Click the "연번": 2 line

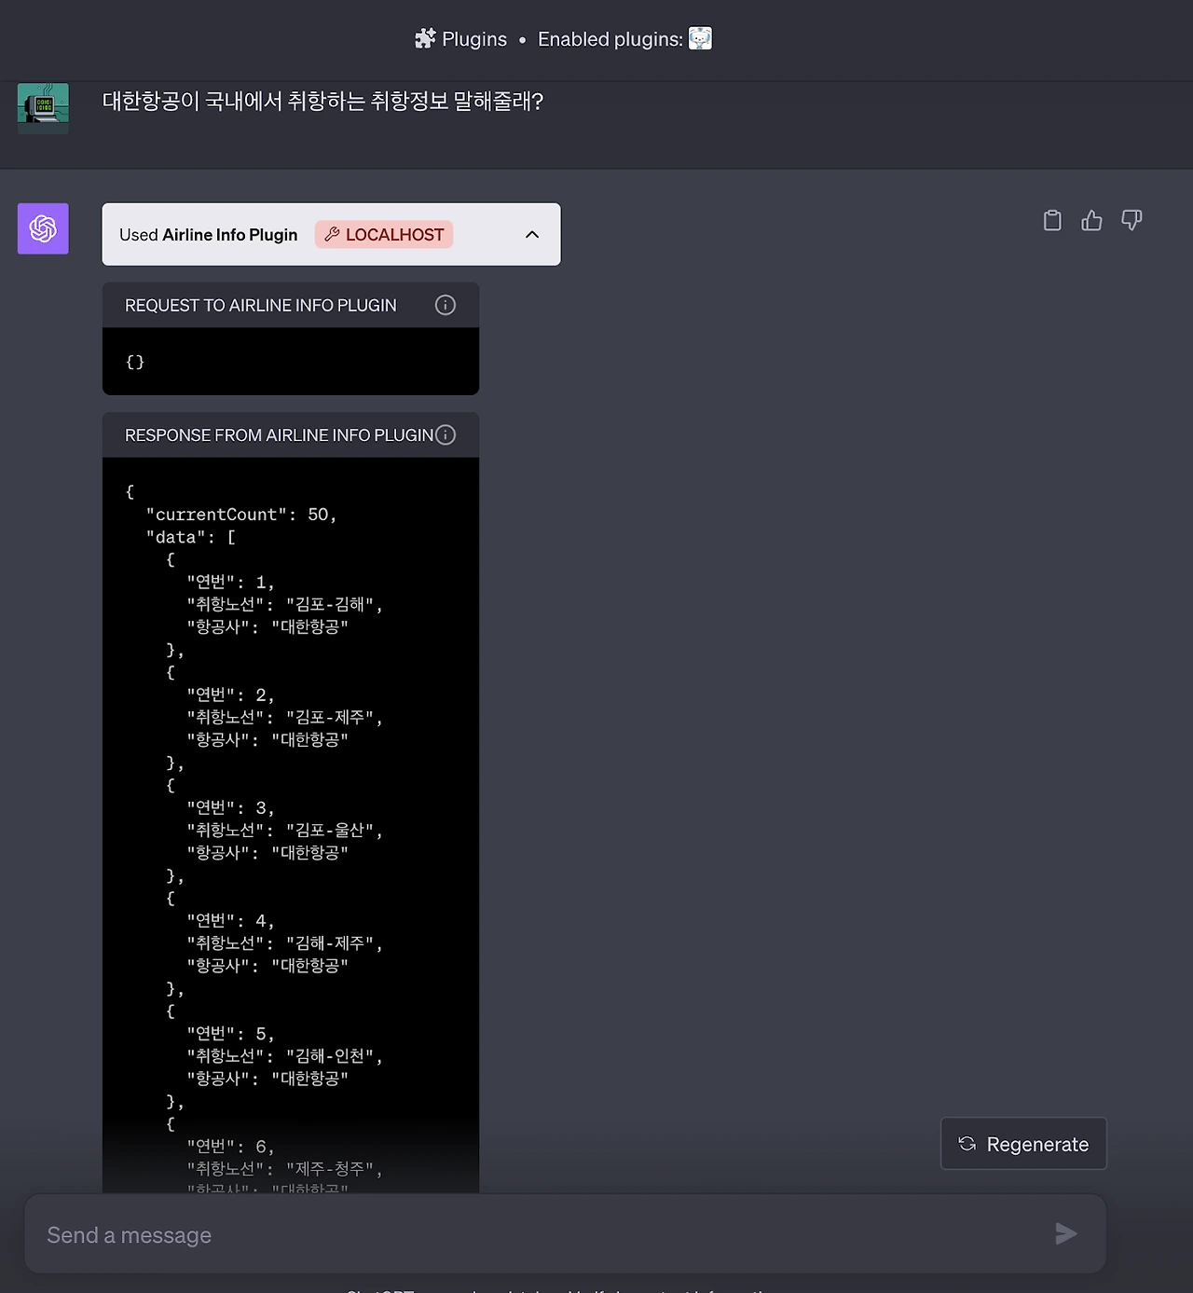(231, 695)
